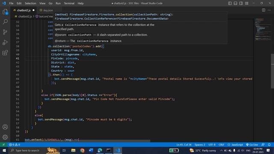Open the View menu
This screenshot has height=154, width=274.
coord(42,3)
